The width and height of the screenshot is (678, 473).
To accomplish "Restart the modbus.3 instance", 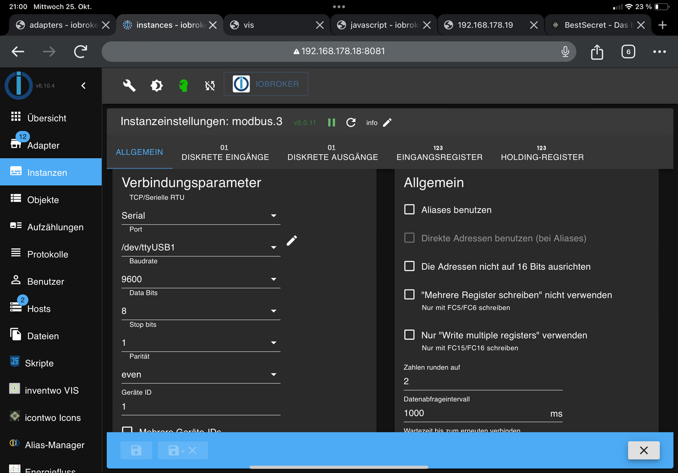I will [x=351, y=122].
